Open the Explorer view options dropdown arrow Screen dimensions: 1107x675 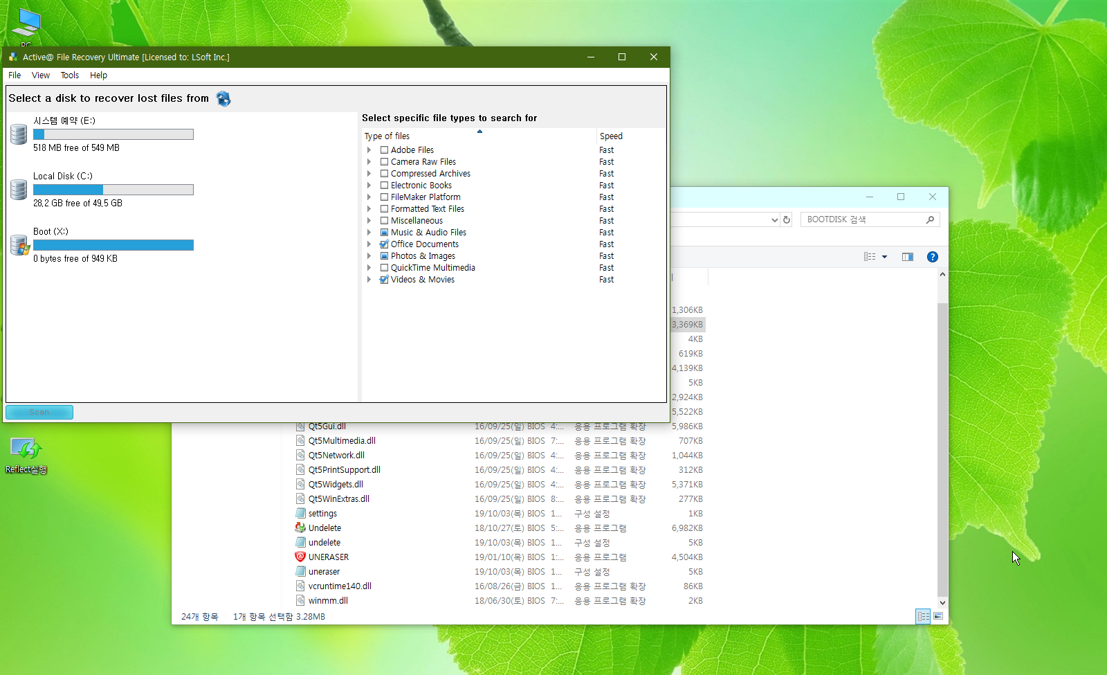[884, 257]
